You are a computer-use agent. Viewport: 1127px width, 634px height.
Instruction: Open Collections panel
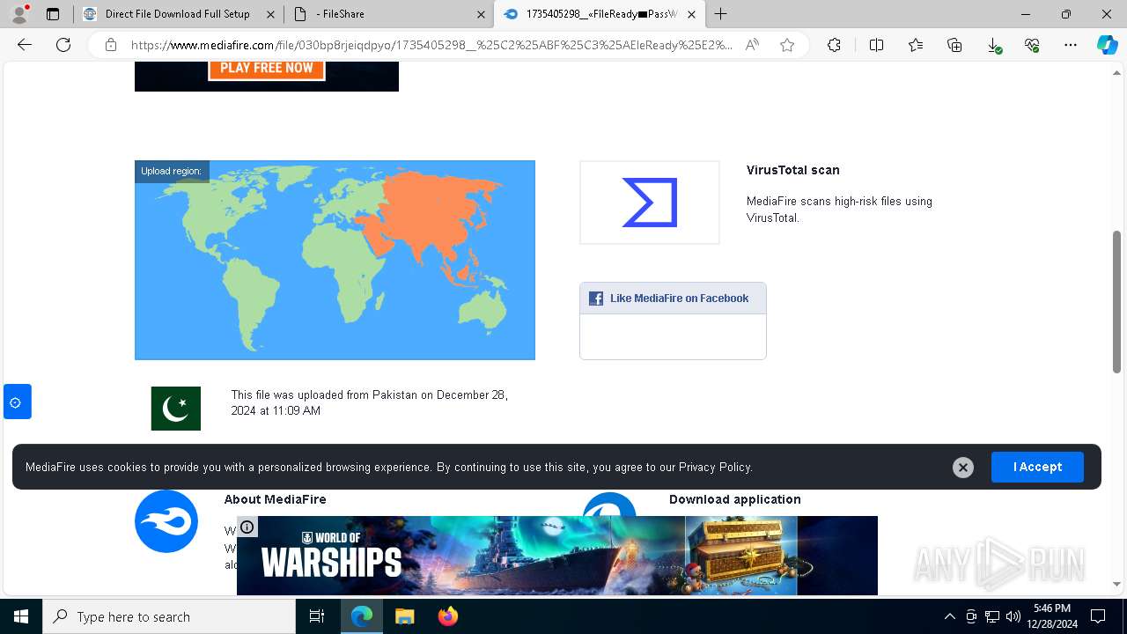tap(954, 45)
